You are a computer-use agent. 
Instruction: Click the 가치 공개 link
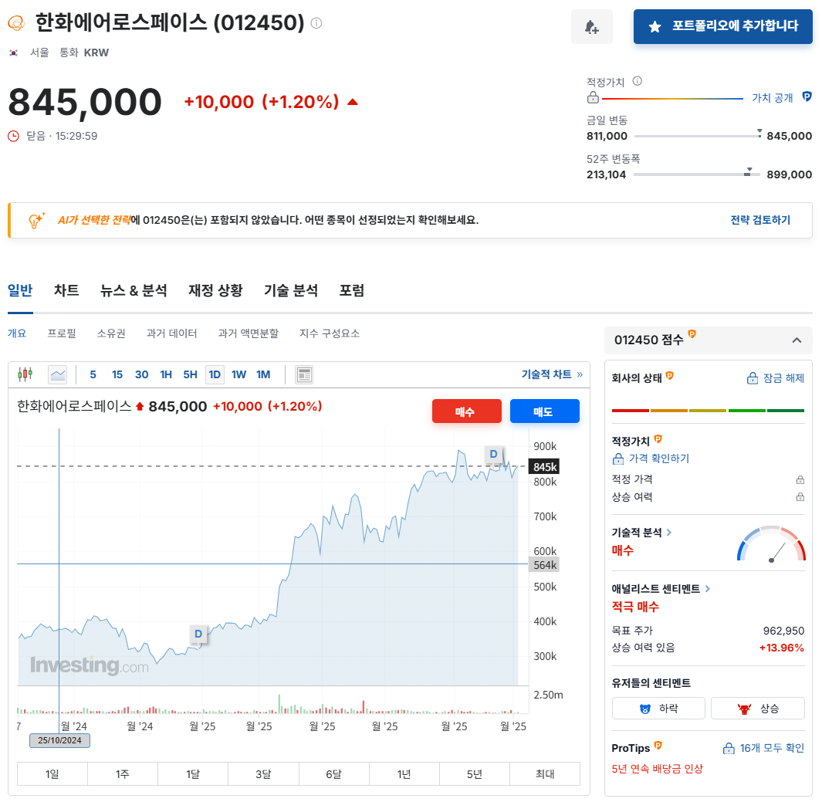[x=772, y=98]
